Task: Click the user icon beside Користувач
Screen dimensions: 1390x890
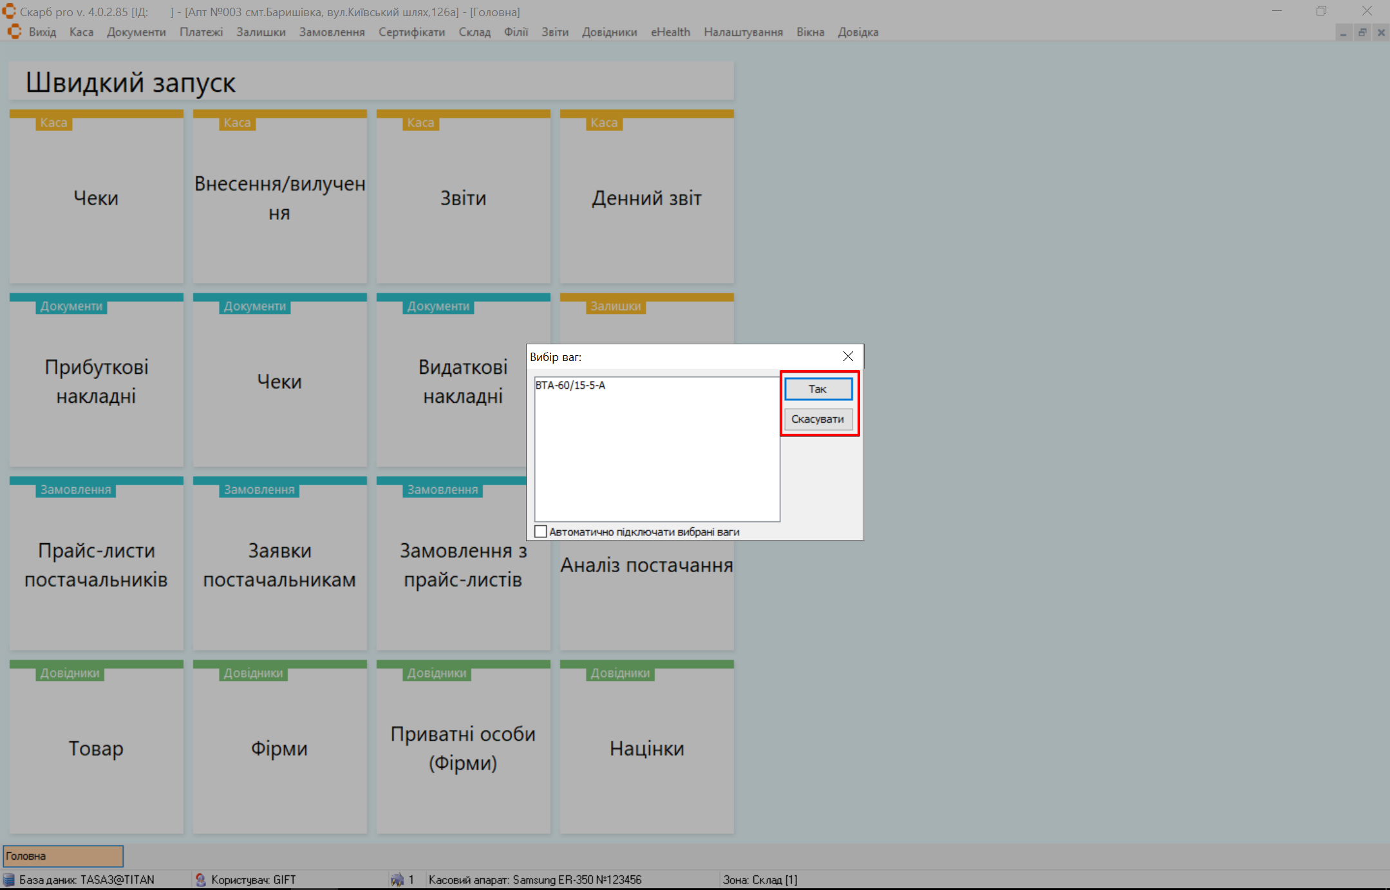Action: tap(200, 880)
